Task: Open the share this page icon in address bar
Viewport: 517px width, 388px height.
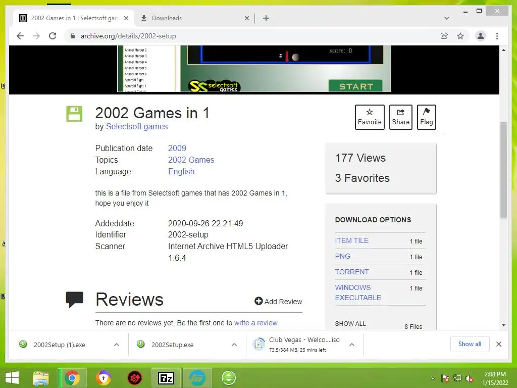Action: click(x=444, y=36)
